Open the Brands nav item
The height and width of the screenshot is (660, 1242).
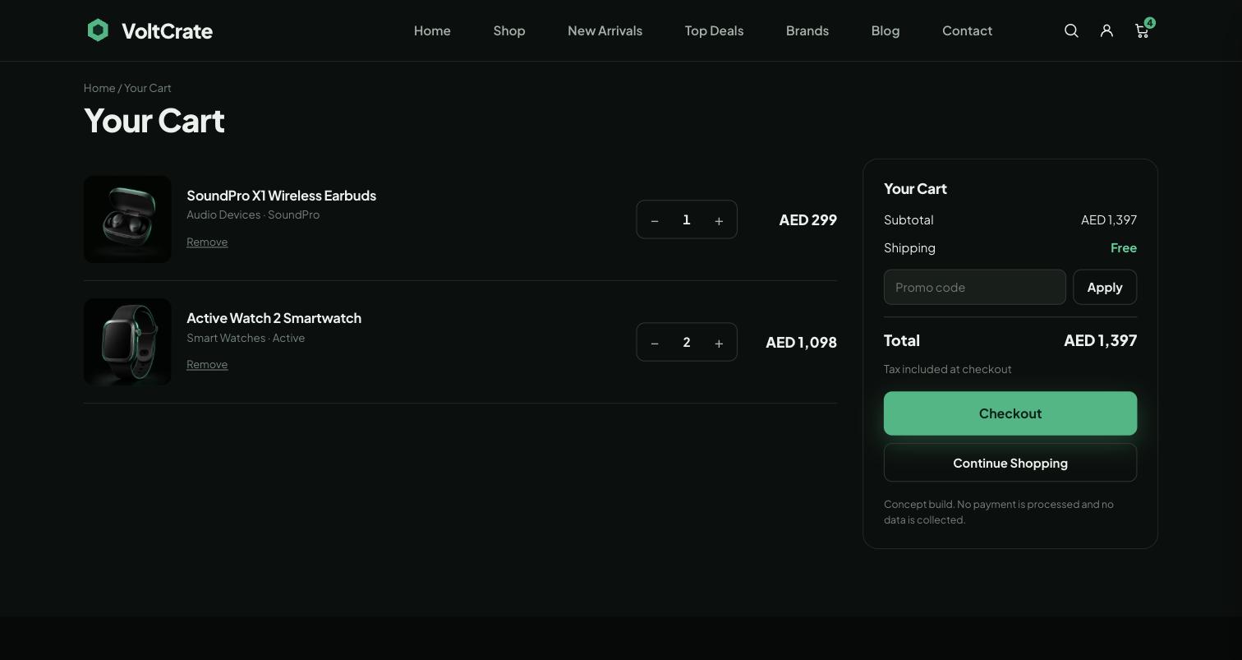(807, 30)
